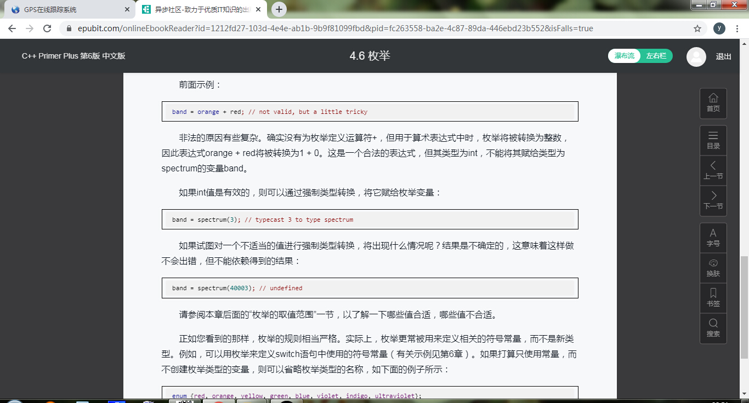
Task: Reload the page with the refresh icon
Action: (47, 28)
